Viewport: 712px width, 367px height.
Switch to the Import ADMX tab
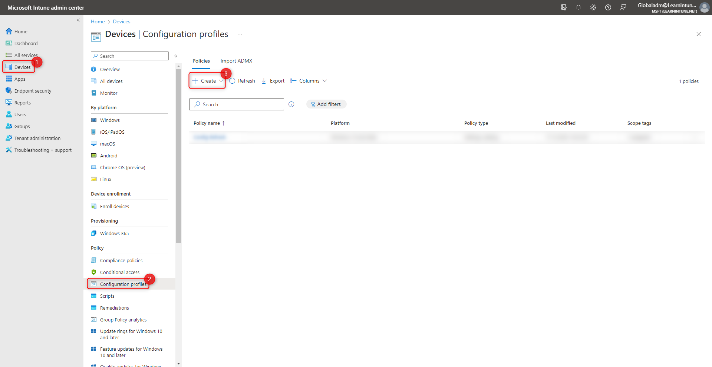click(x=236, y=61)
